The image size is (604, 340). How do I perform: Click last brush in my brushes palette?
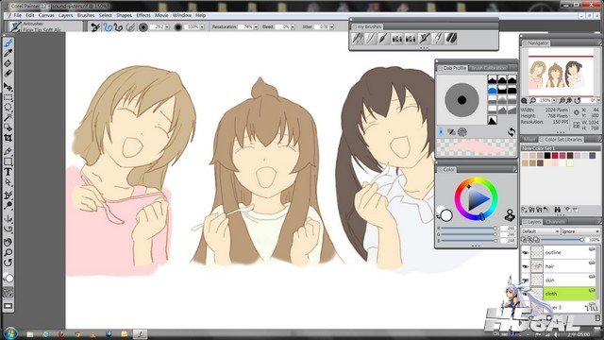coord(451,38)
